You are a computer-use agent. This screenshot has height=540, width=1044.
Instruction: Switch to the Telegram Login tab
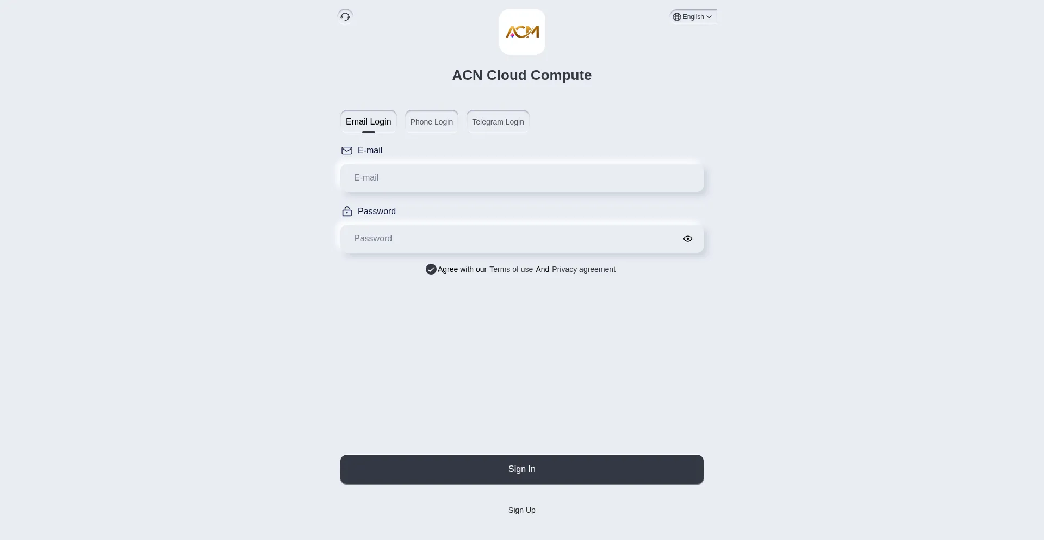498,121
